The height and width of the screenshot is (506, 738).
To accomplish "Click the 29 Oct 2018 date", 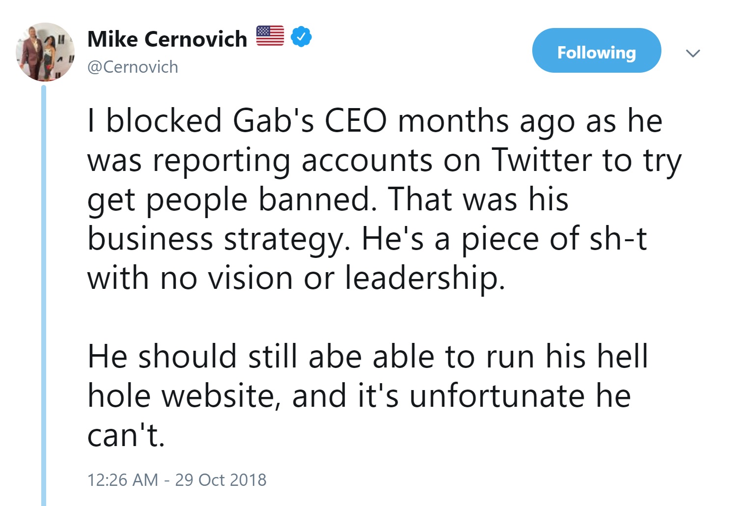I will point(220,480).
